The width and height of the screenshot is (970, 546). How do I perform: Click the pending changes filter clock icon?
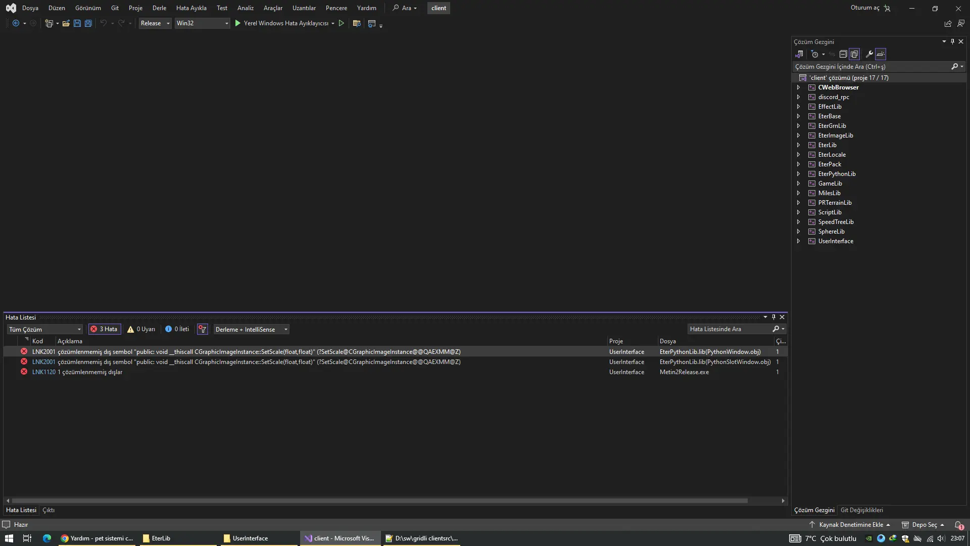point(814,54)
